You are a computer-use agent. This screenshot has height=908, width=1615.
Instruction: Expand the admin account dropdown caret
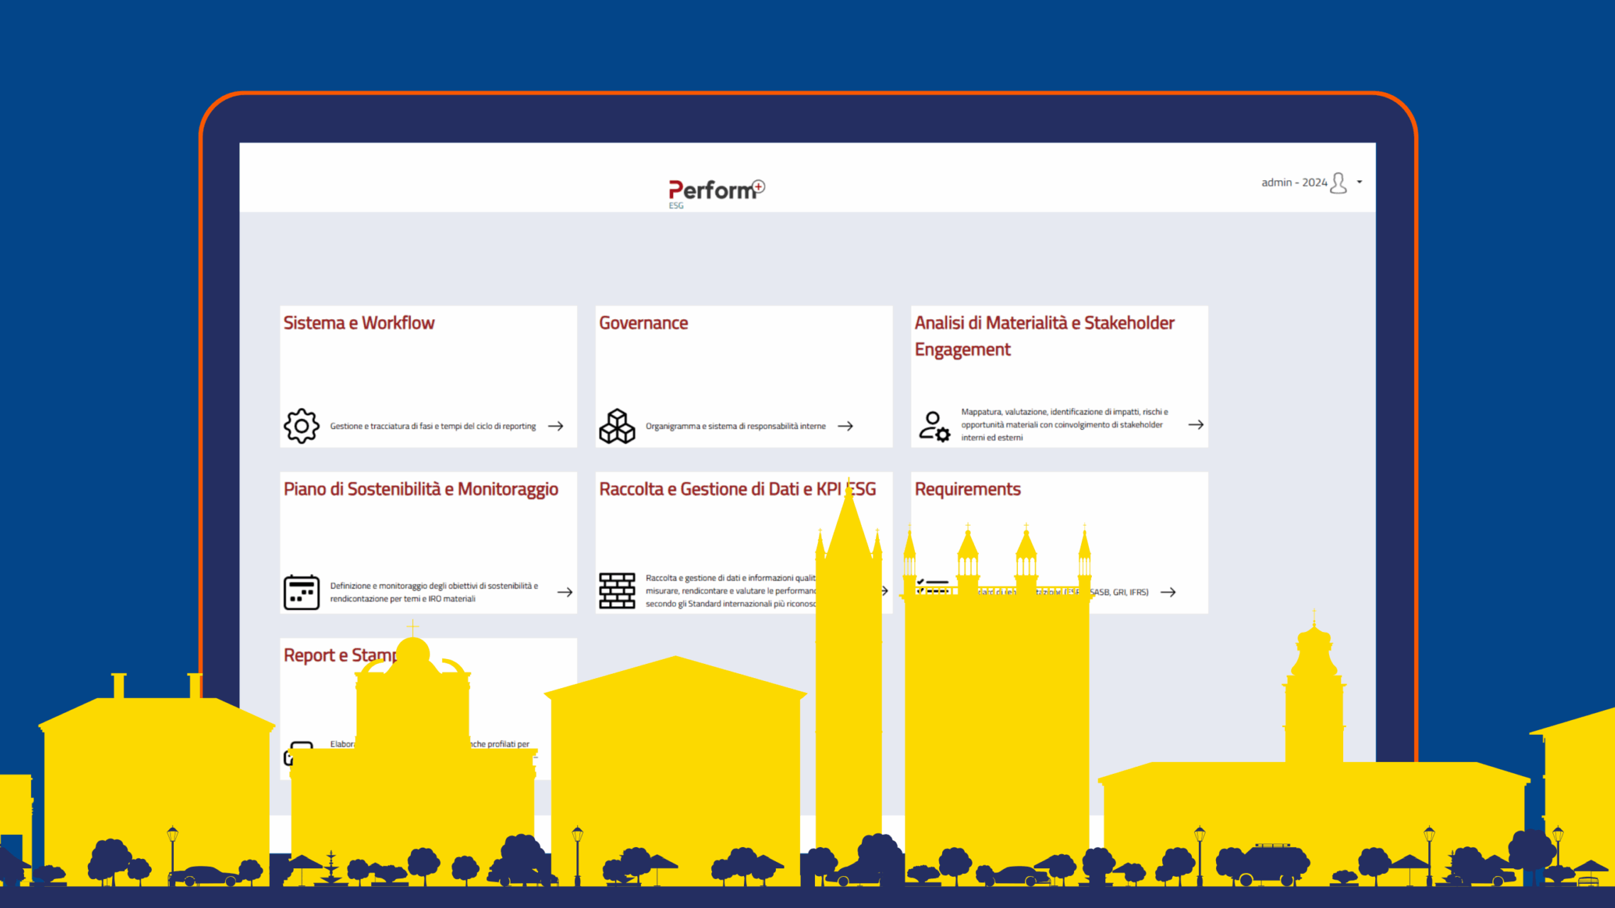point(1359,182)
